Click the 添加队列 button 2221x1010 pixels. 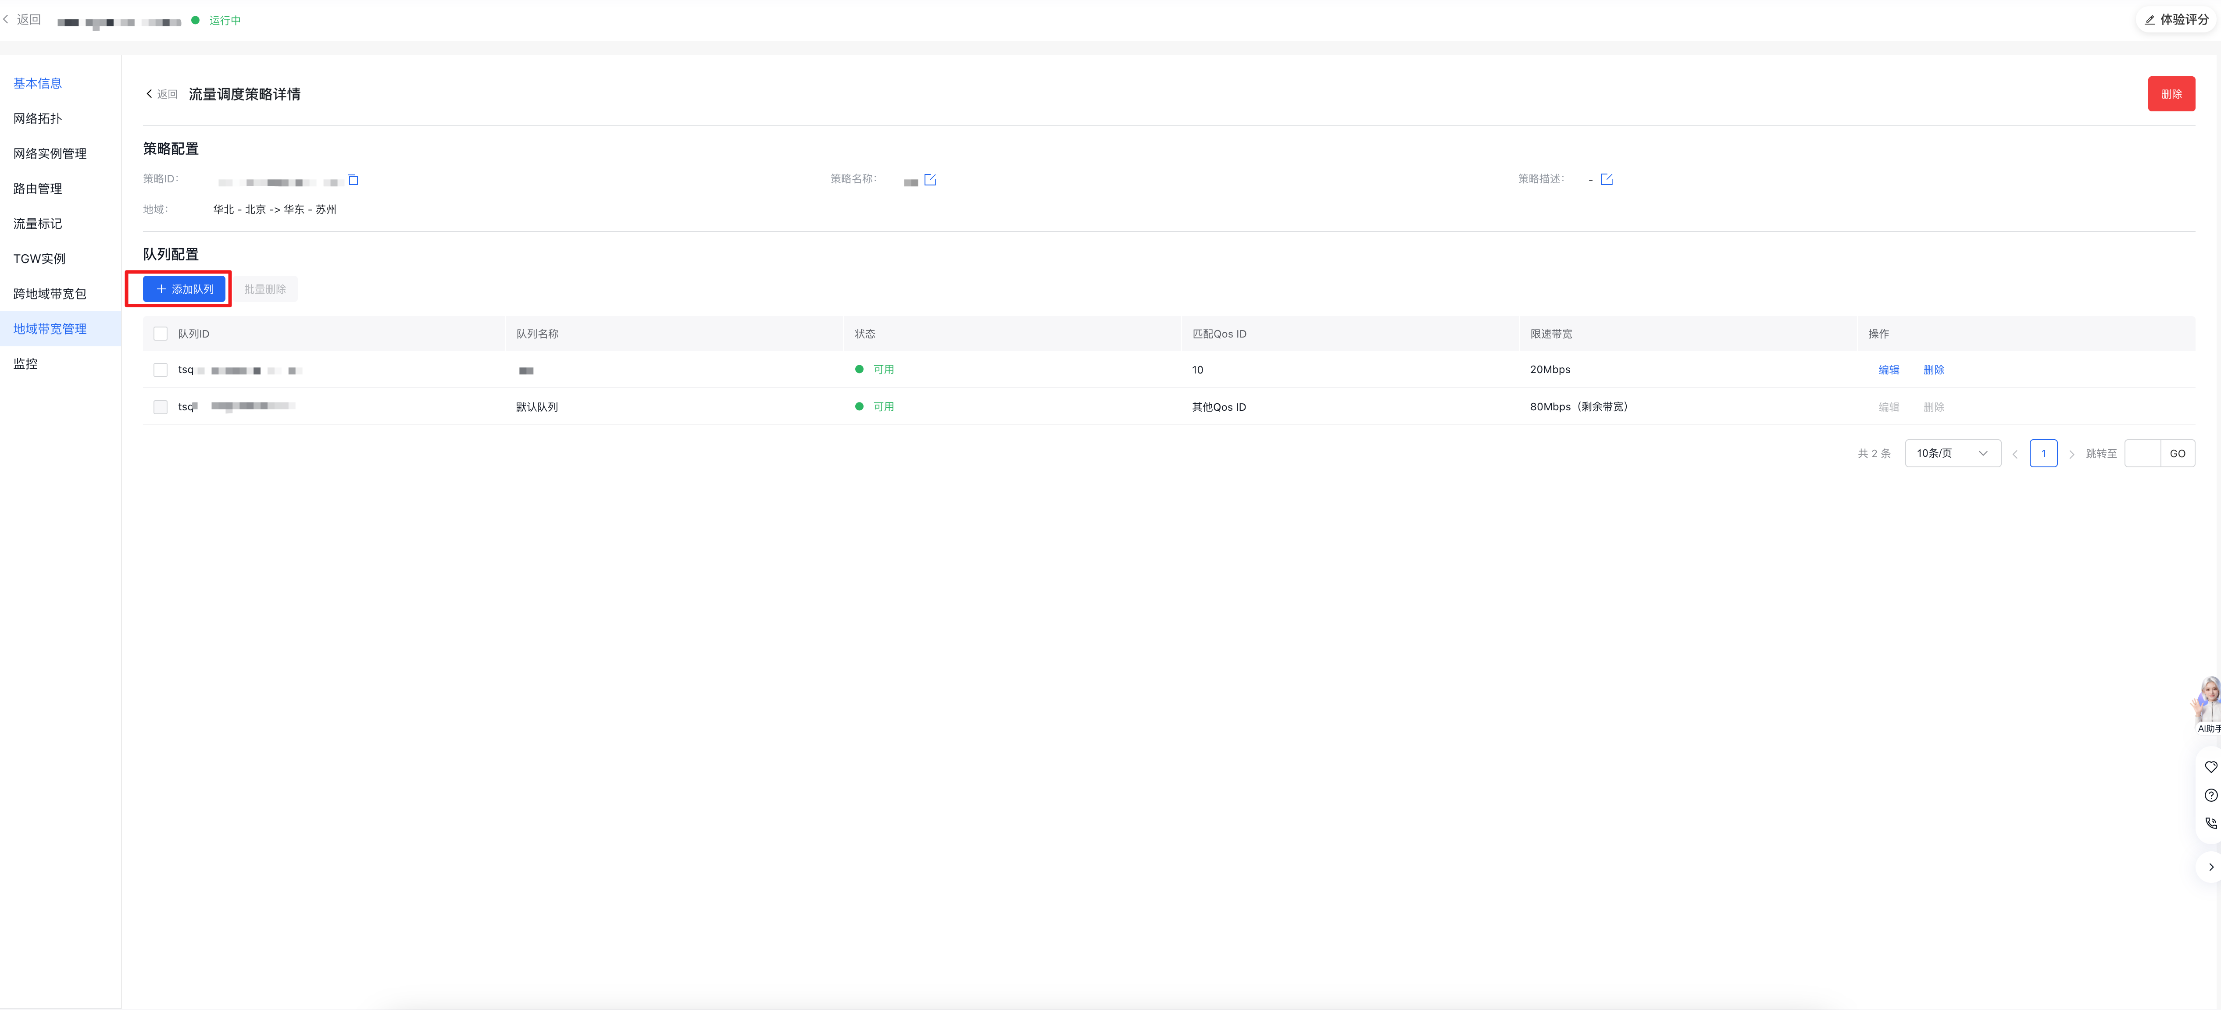[185, 289]
